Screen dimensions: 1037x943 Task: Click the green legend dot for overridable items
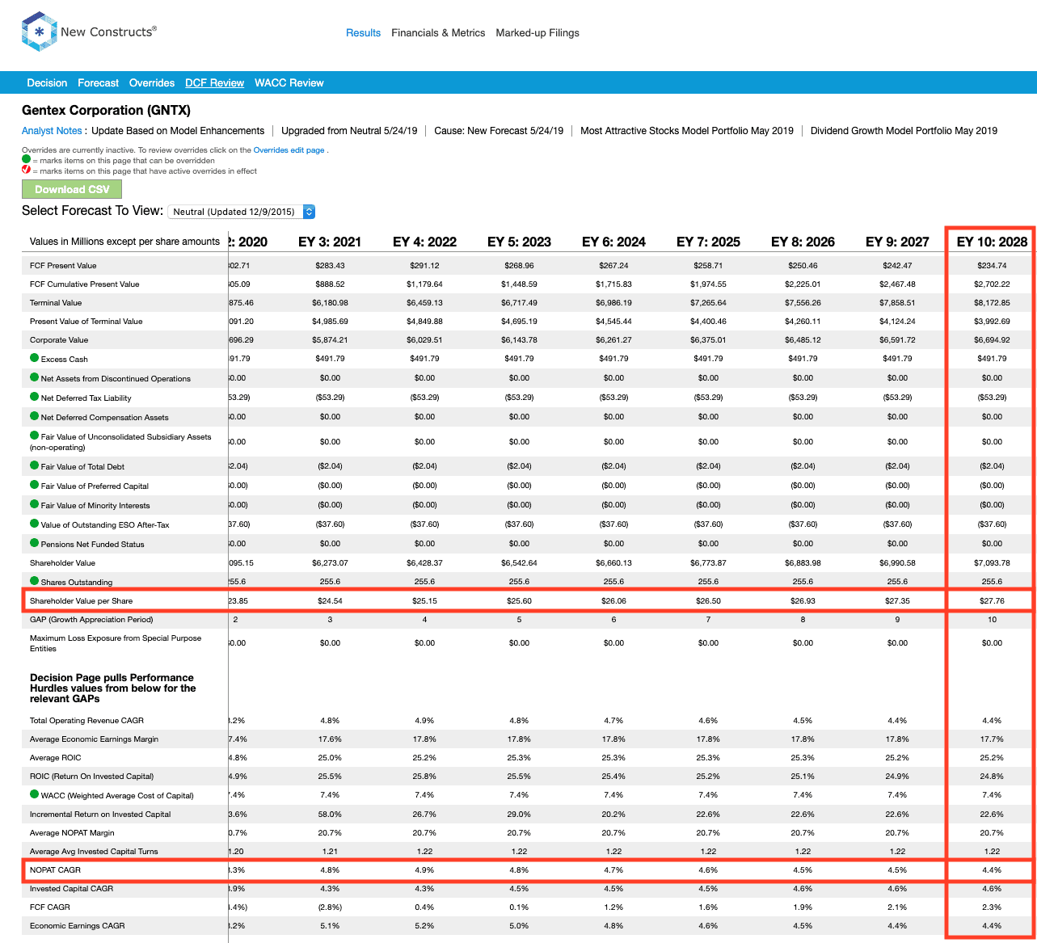(27, 160)
